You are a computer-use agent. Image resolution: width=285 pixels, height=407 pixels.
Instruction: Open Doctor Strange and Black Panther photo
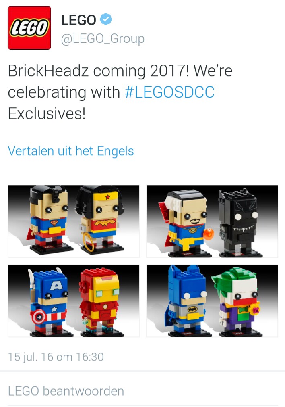pyautogui.click(x=212, y=221)
